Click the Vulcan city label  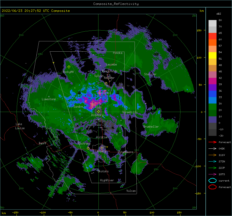pos(131,191)
